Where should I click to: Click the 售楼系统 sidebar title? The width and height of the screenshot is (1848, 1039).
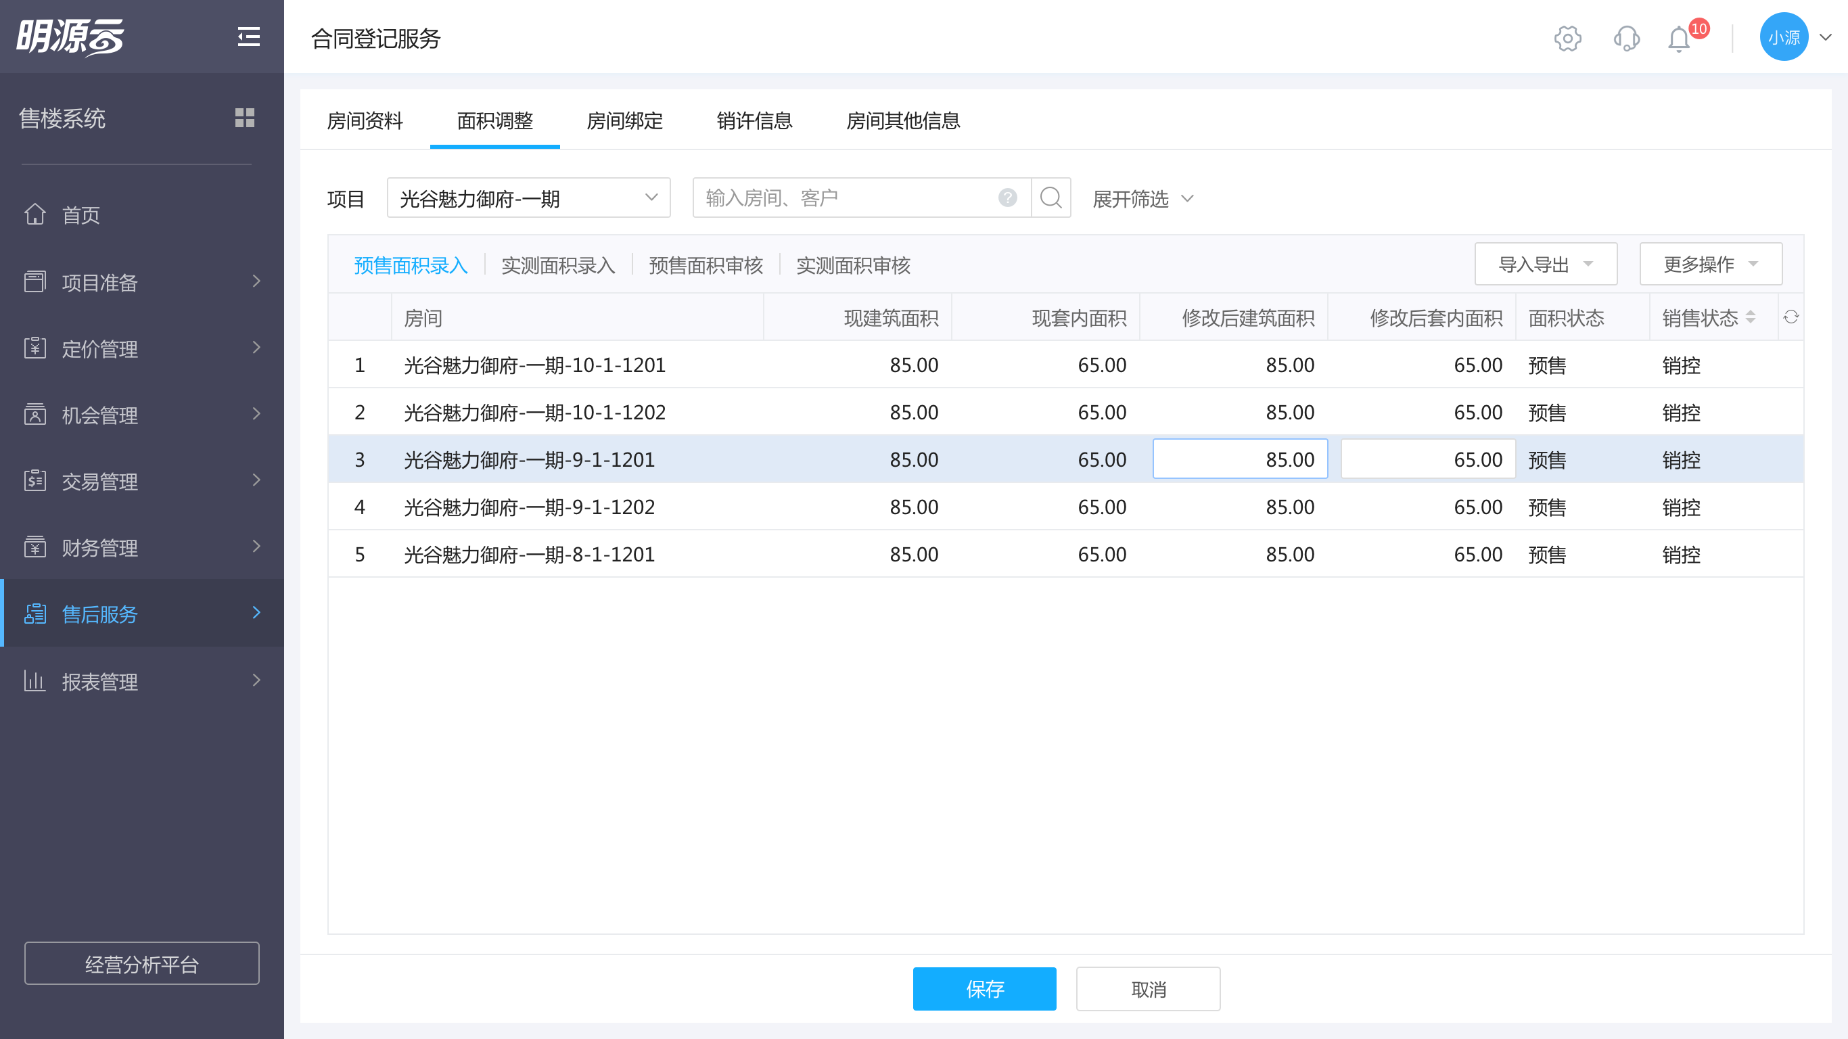[62, 118]
